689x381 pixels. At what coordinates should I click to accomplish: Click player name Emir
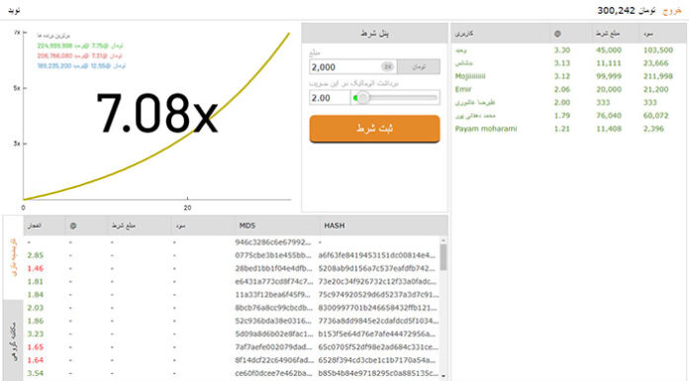[x=463, y=89]
